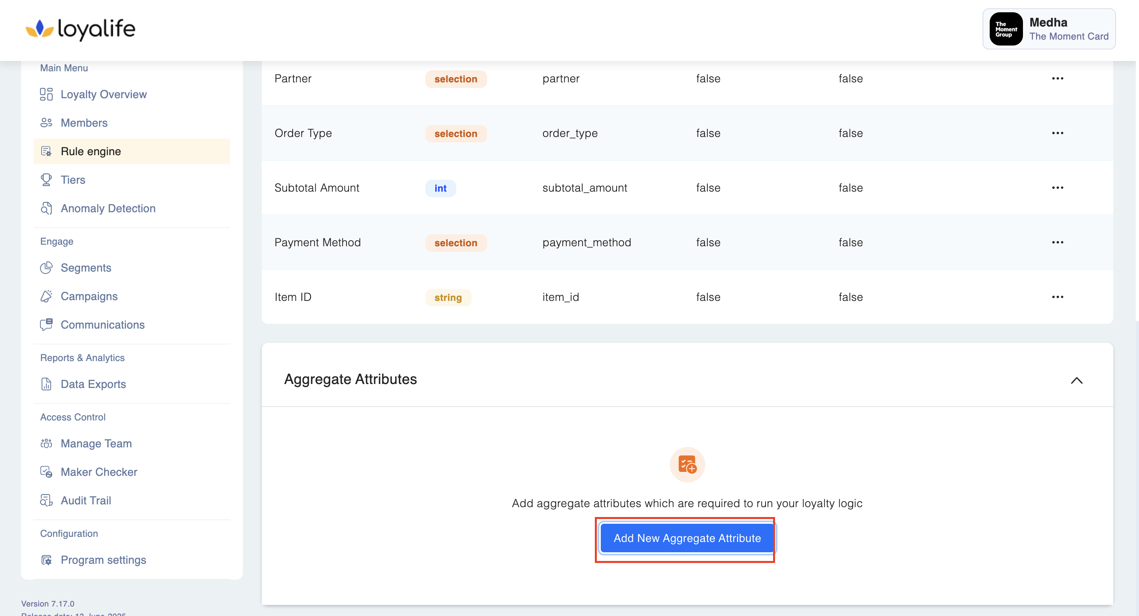Click the orange aggregate attribute checklist icon
Viewport: 1139px width, 616px height.
click(x=687, y=464)
